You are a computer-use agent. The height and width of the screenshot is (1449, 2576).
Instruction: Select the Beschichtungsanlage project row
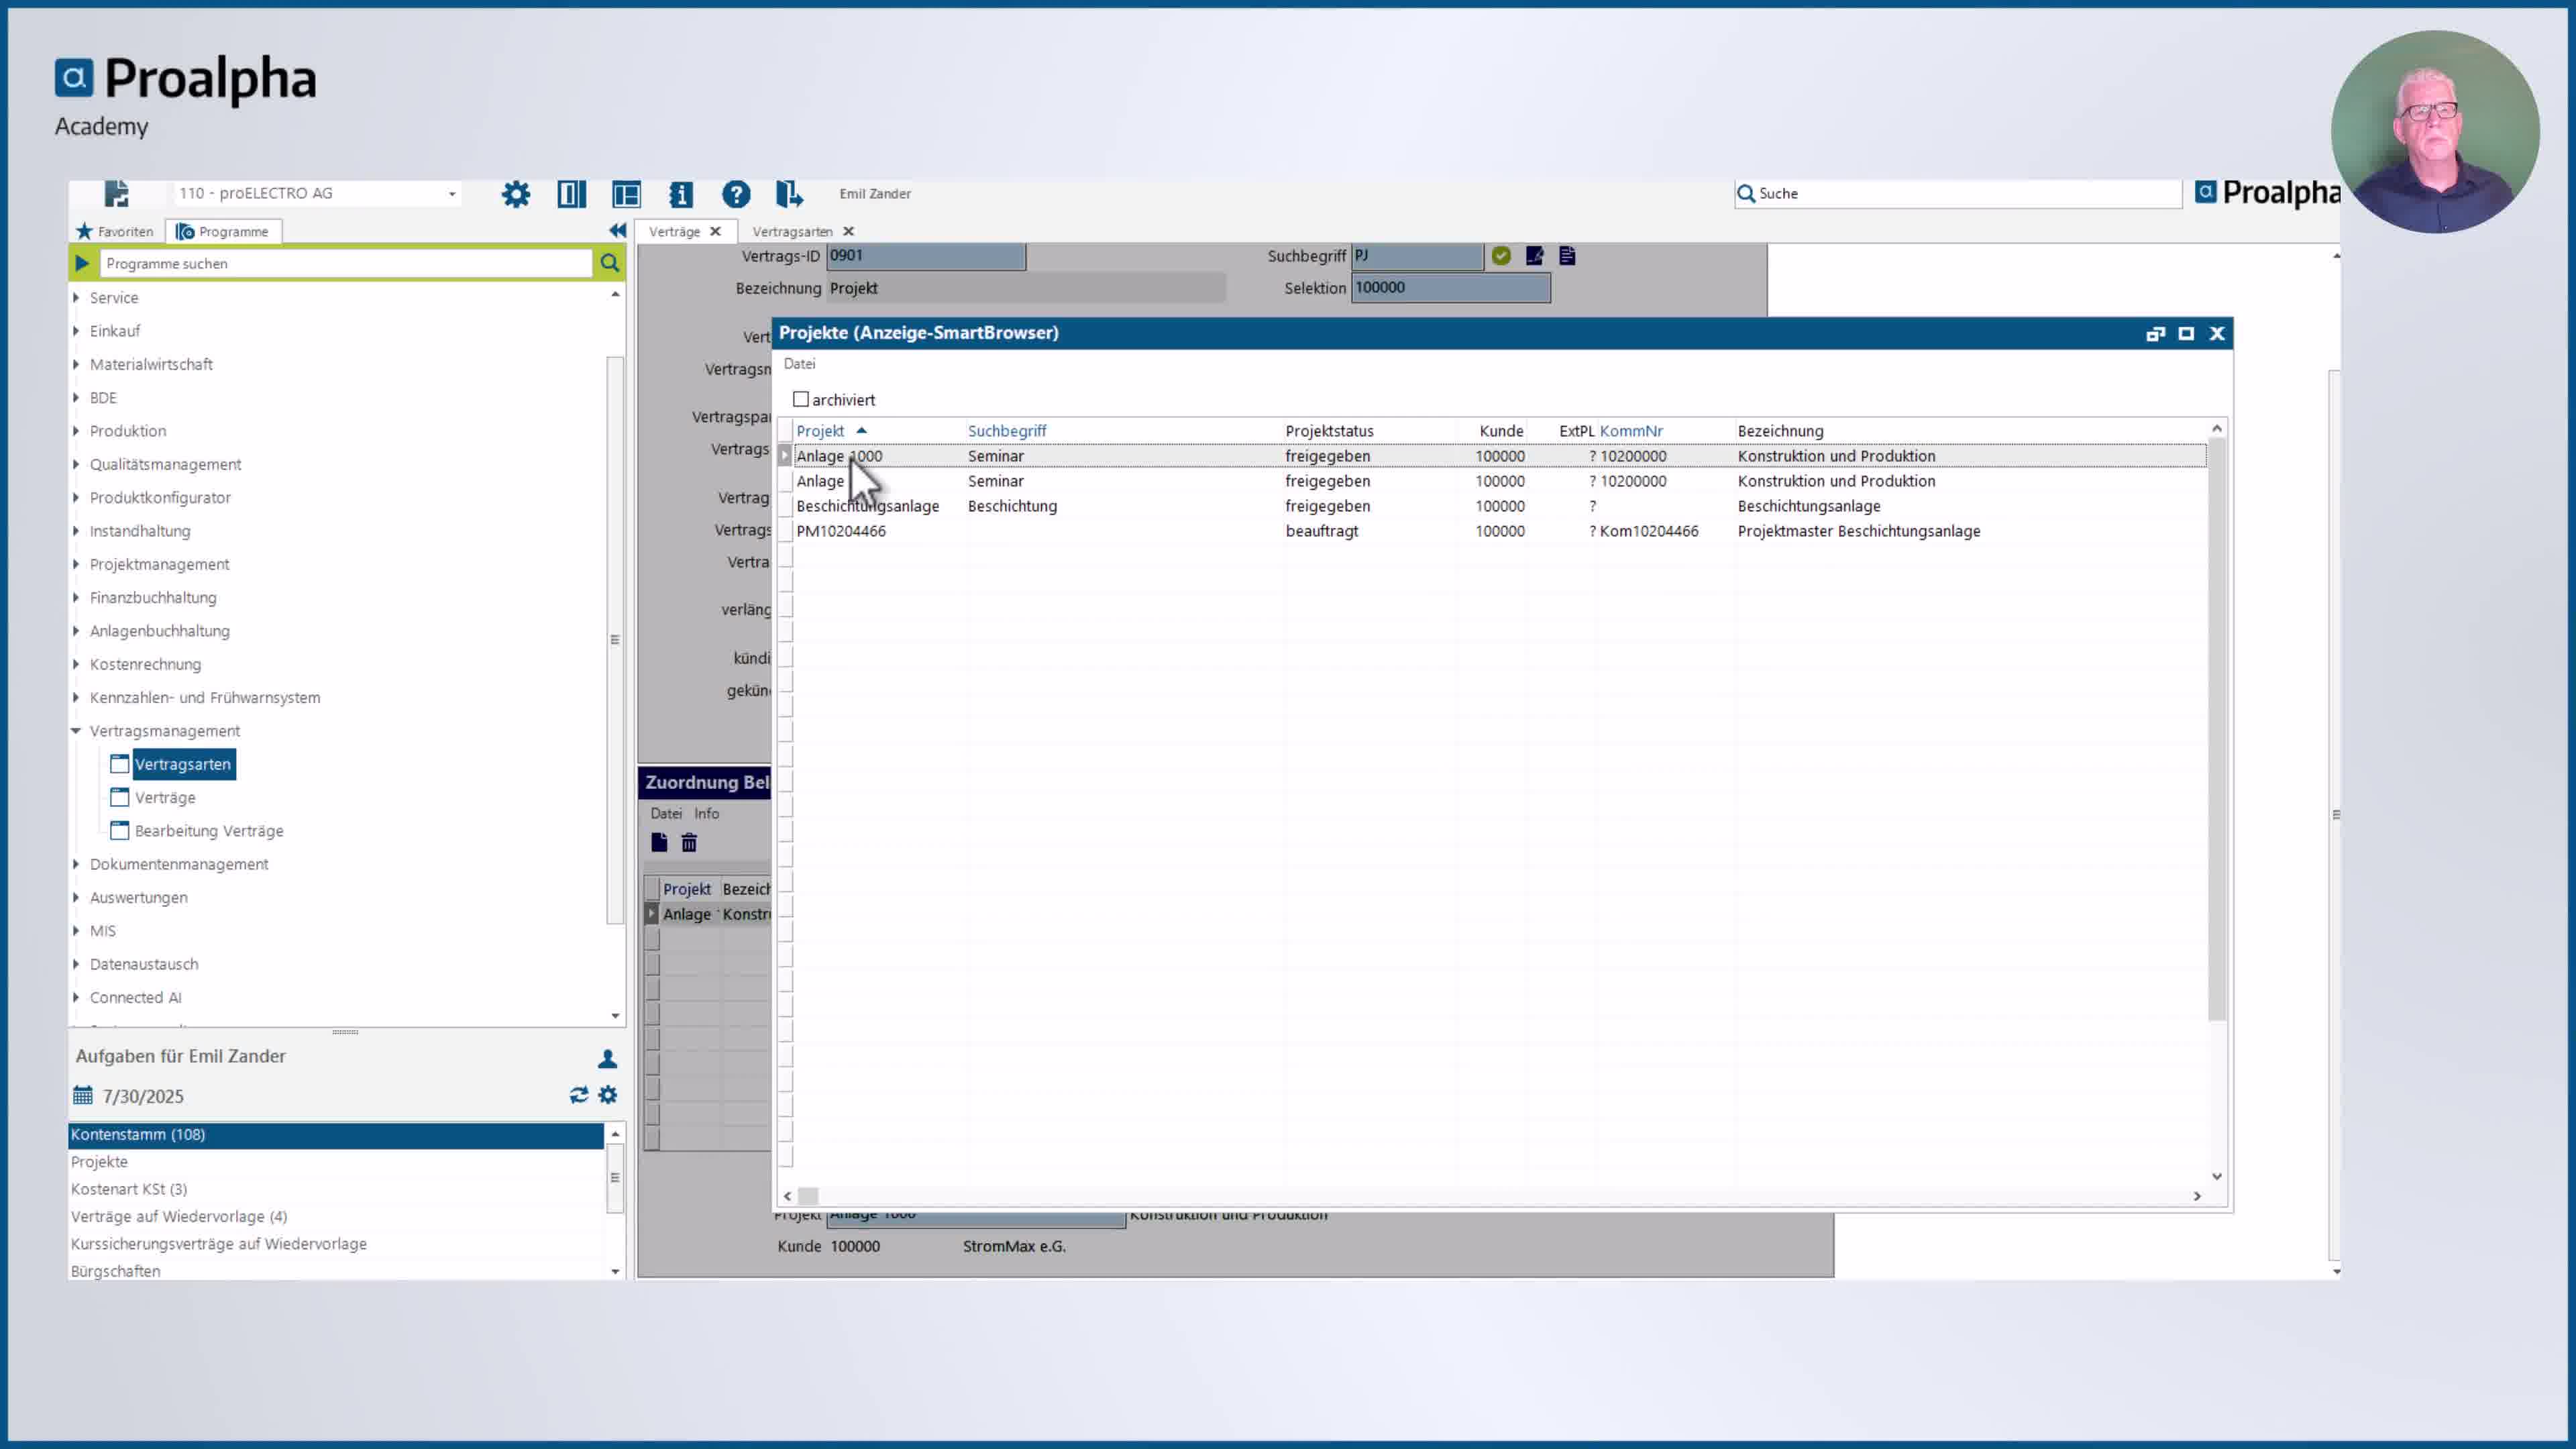[1500, 506]
